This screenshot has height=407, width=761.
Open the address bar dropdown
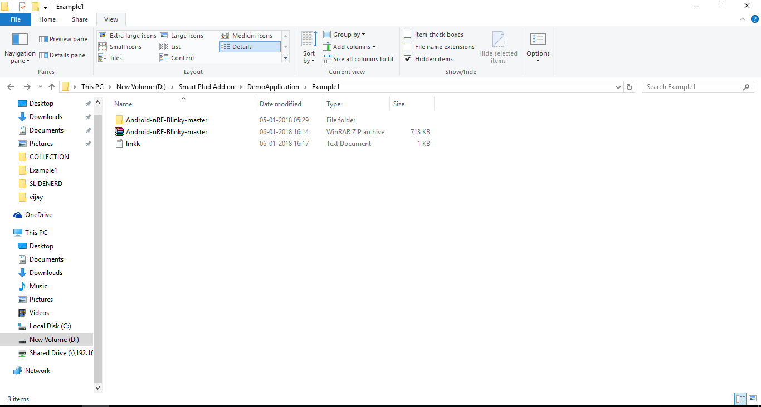pyautogui.click(x=618, y=87)
